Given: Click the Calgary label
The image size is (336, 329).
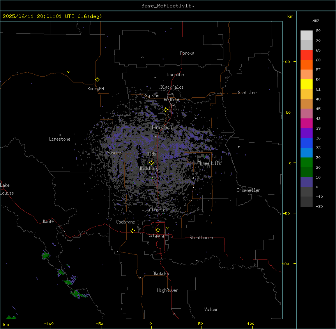Looking at the screenshot, I should pyautogui.click(x=156, y=236).
